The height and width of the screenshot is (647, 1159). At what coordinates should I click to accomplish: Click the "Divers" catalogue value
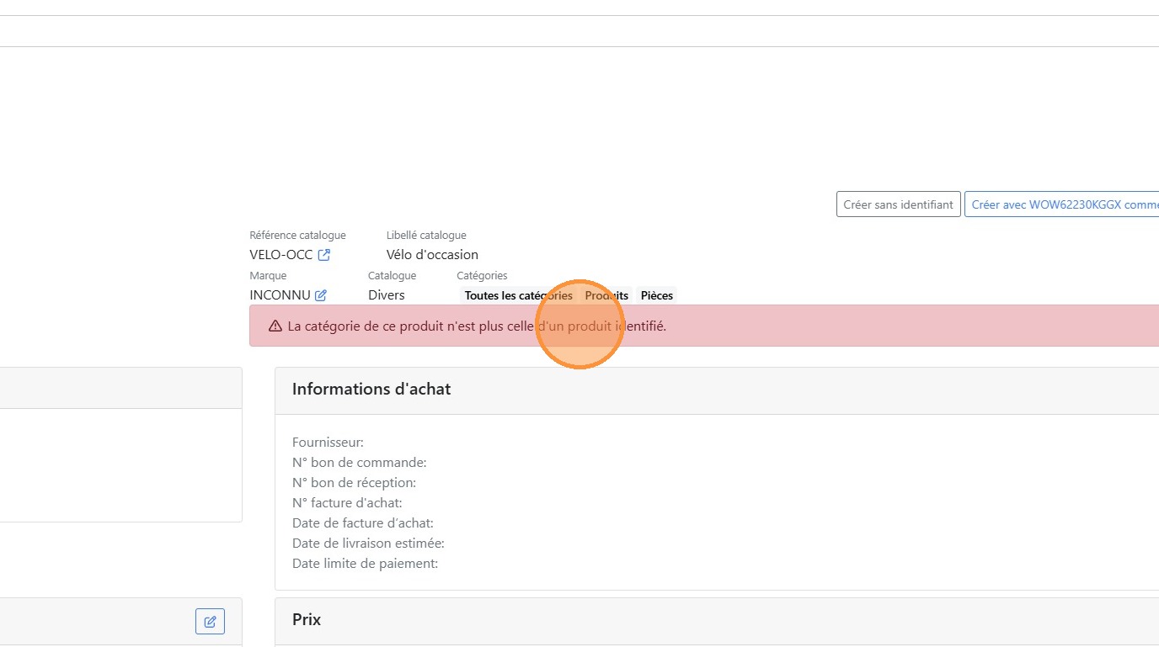[387, 295]
